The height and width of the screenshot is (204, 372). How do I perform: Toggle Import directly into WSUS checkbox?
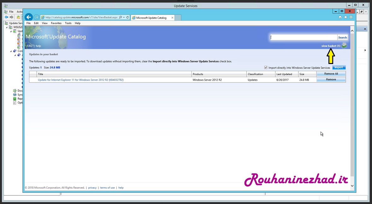(266, 67)
